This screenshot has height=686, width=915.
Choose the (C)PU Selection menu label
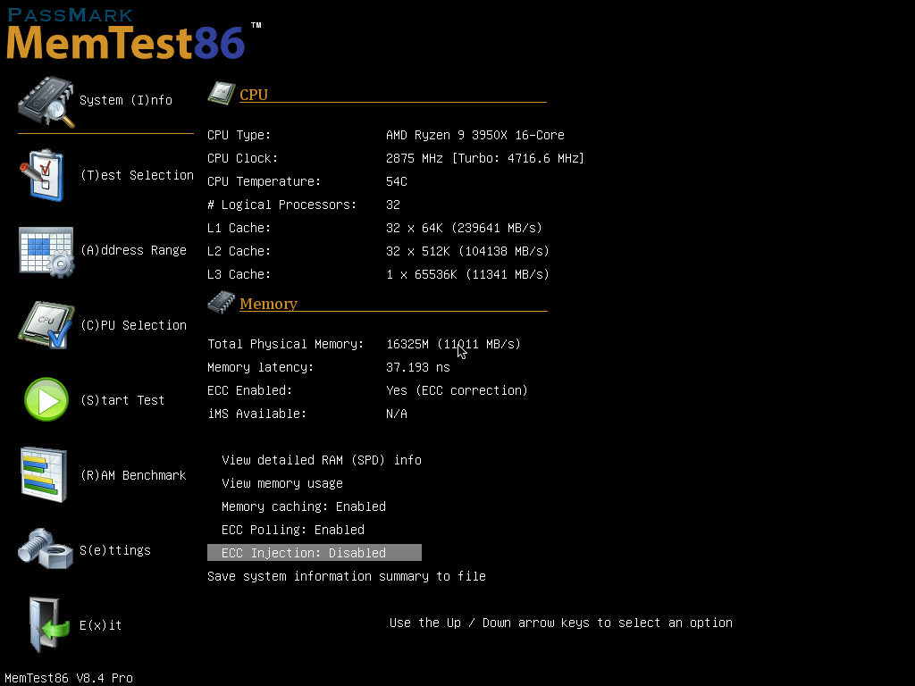[134, 325]
